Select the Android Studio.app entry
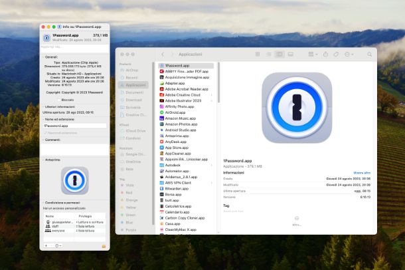This screenshot has width=405, height=270. 181,130
